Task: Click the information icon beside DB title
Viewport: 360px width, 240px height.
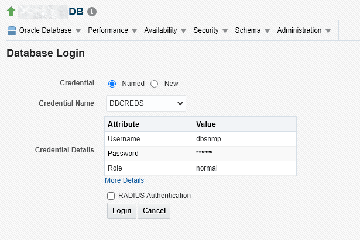Action: [x=92, y=12]
